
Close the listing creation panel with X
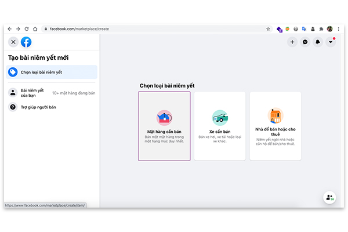tap(13, 42)
